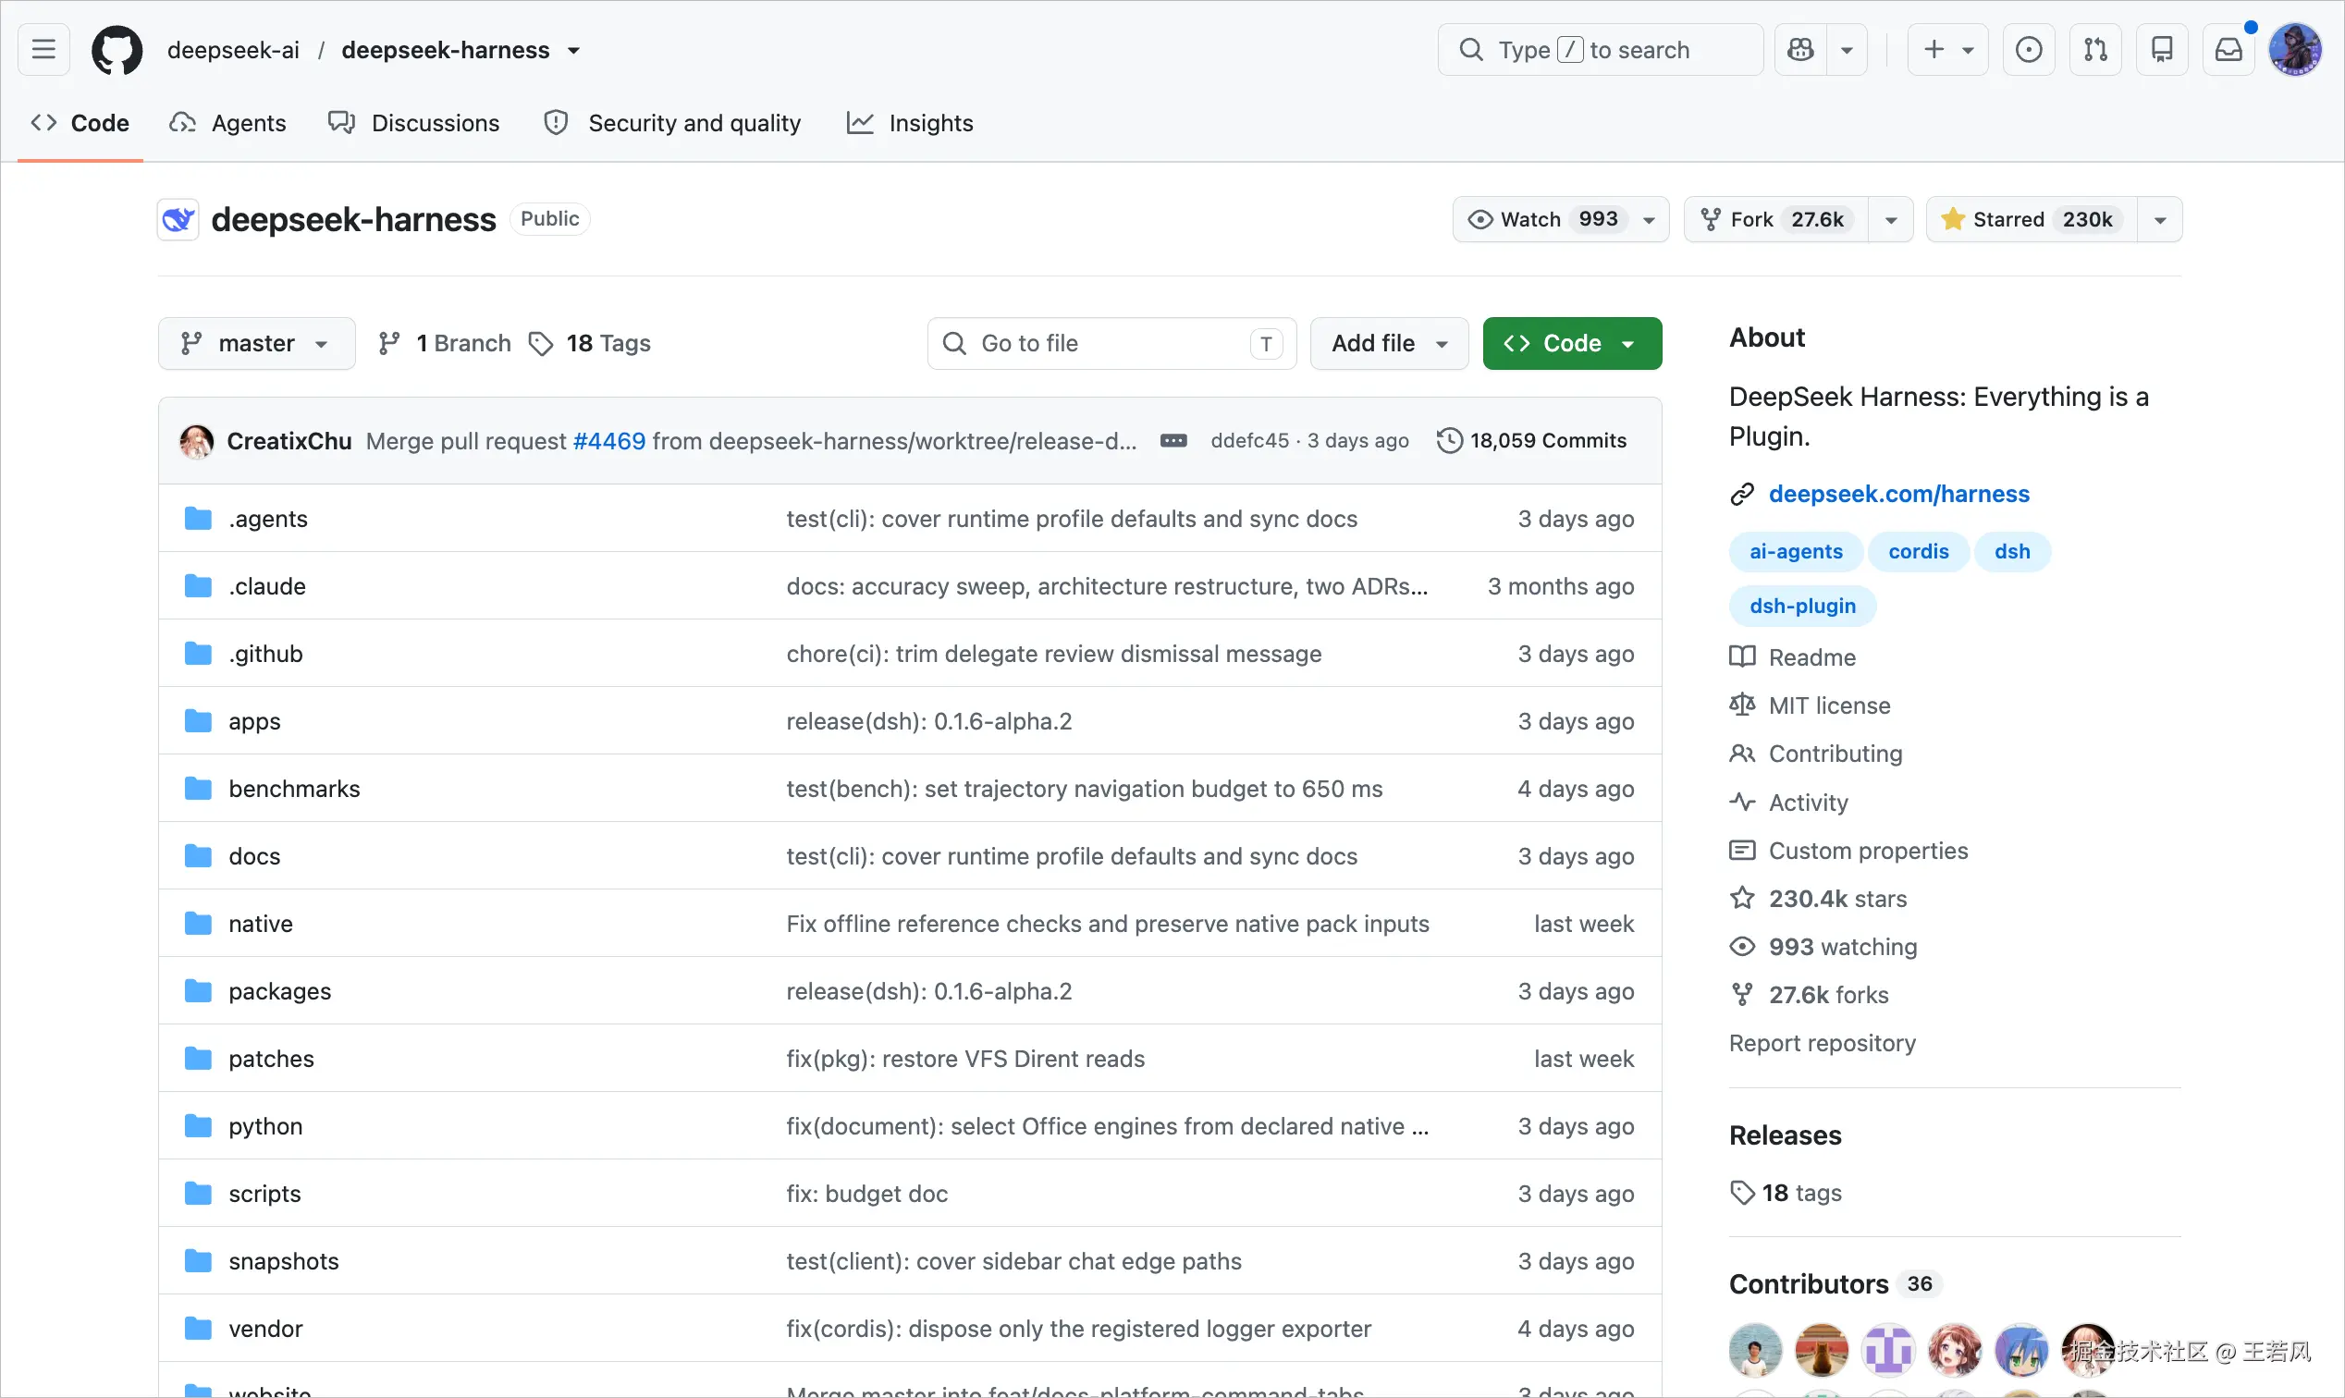
Task: Click the header search box
Action: point(1600,50)
